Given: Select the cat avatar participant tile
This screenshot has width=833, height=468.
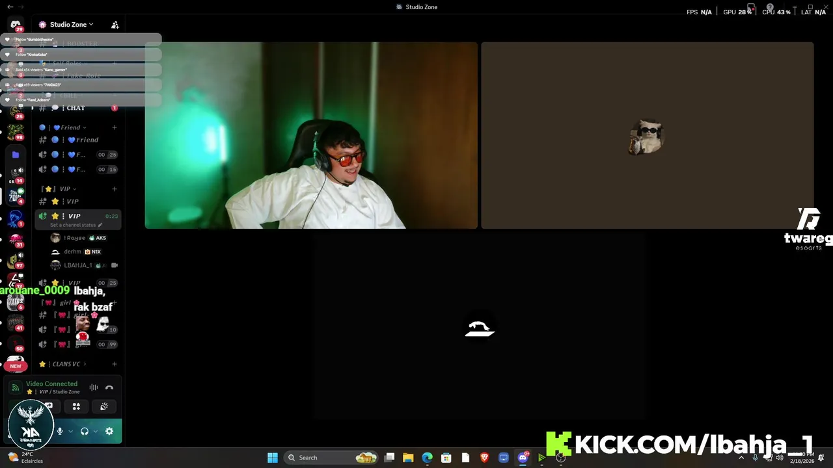Looking at the screenshot, I should (648, 135).
